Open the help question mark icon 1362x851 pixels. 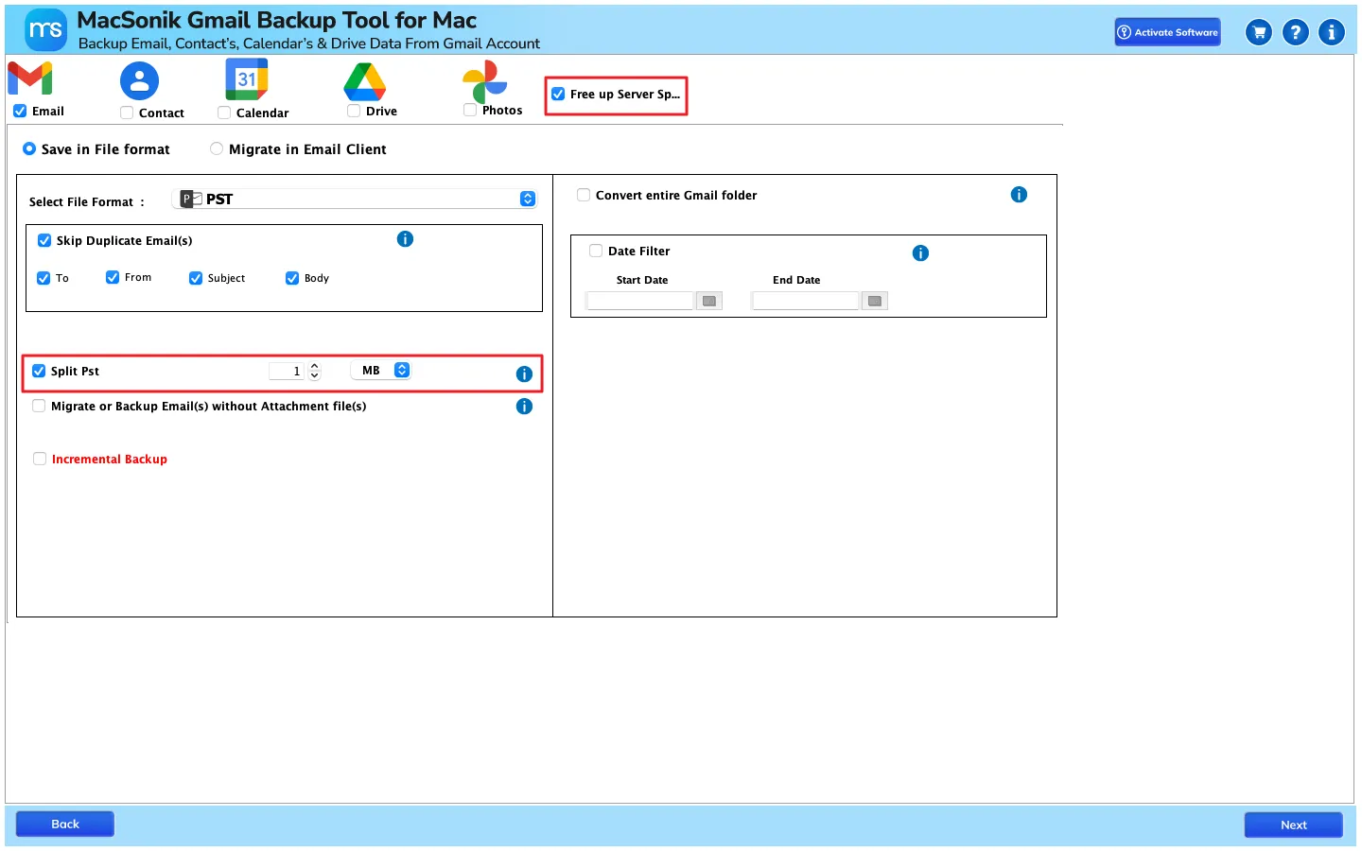click(1296, 32)
